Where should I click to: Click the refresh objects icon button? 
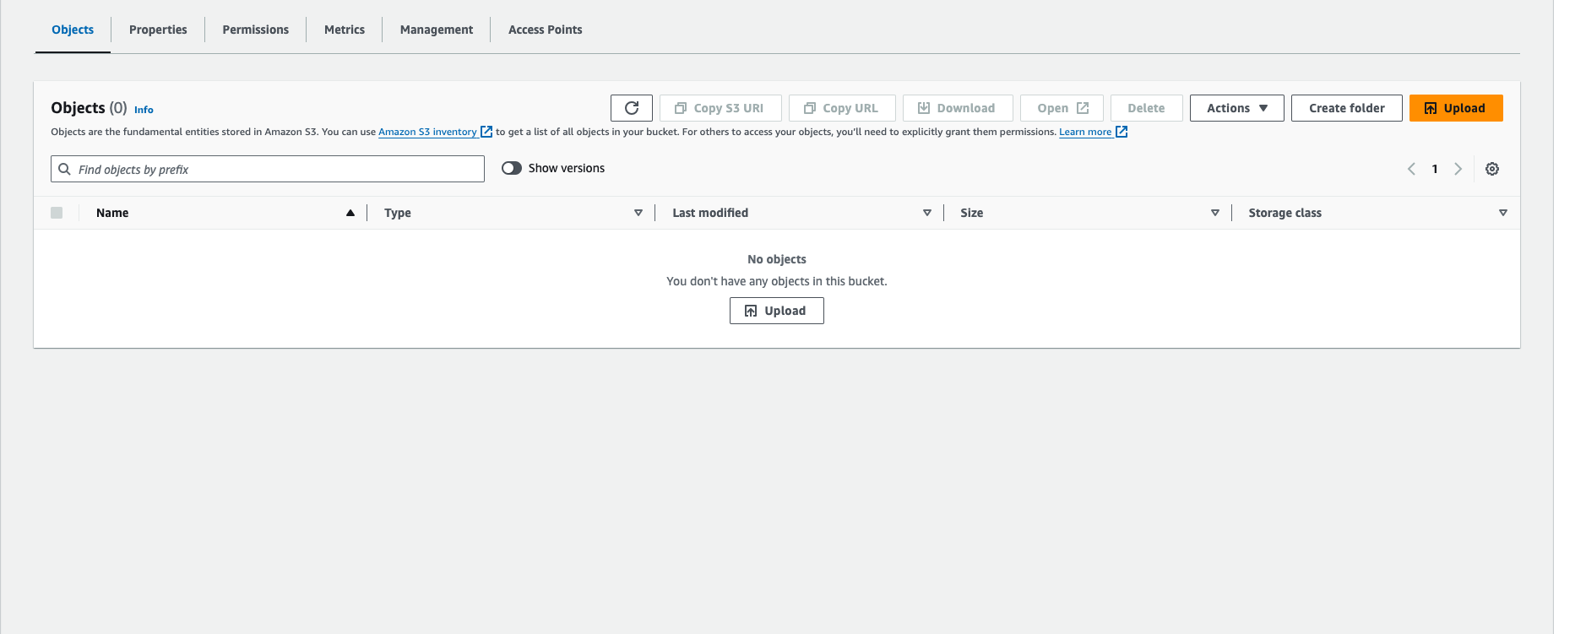point(631,108)
